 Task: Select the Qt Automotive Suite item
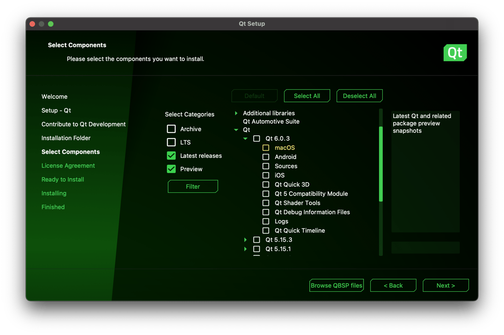pos(271,121)
